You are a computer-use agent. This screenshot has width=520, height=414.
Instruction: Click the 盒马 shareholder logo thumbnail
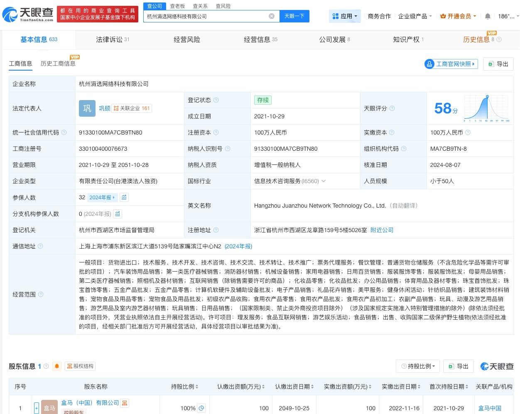49,407
